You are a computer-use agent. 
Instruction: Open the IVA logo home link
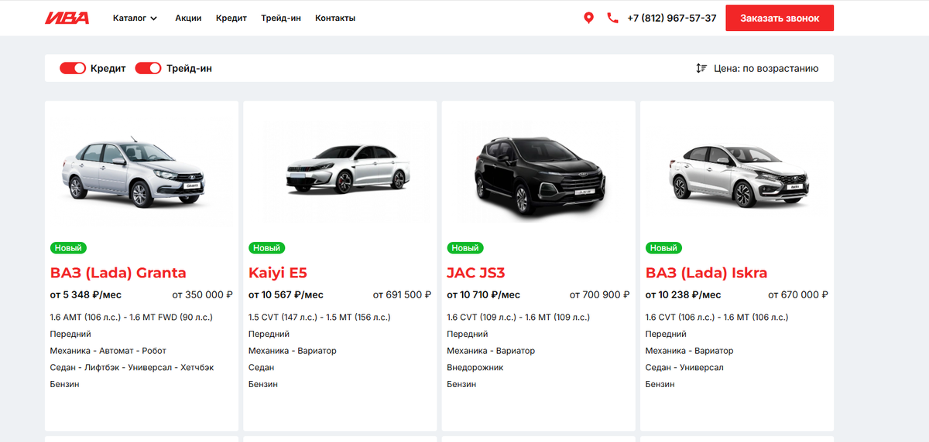pyautogui.click(x=67, y=18)
